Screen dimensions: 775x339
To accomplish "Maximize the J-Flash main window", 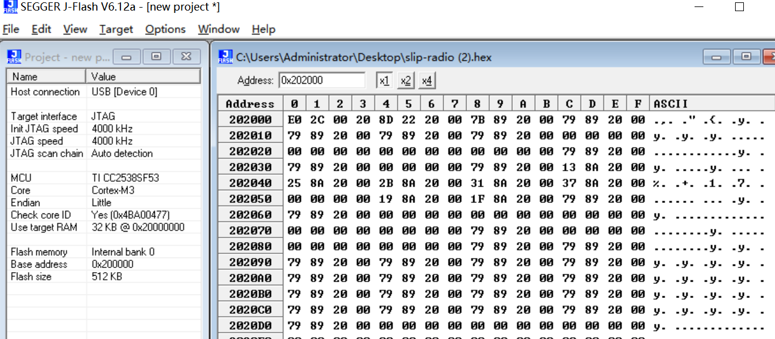I will tap(739, 7).
